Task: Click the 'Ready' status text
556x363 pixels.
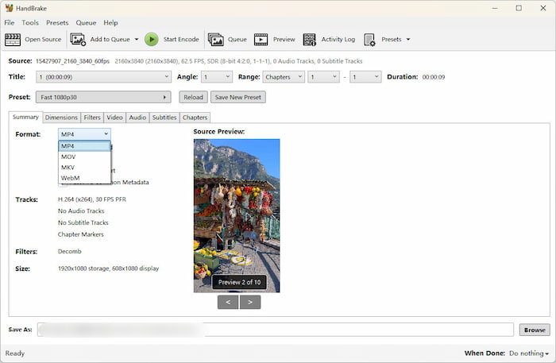Action: pyautogui.click(x=15, y=353)
